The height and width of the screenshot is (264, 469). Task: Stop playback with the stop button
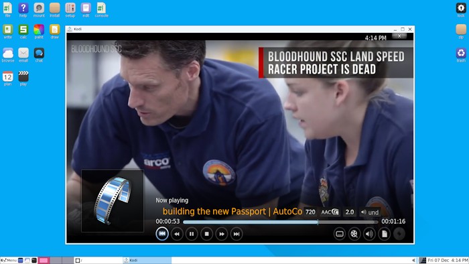206,234
